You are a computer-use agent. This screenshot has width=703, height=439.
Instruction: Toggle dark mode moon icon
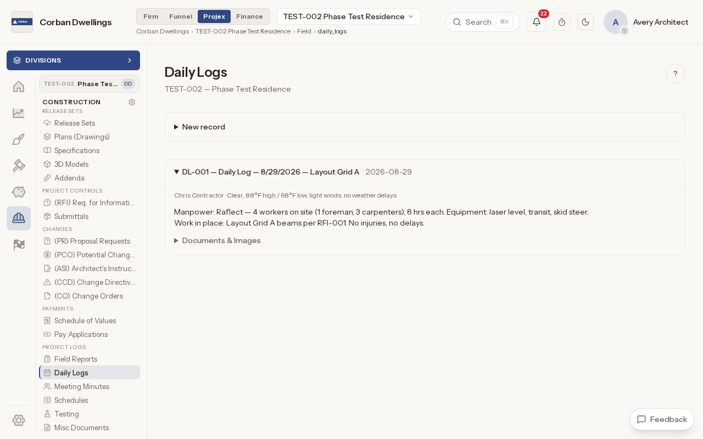pos(585,22)
